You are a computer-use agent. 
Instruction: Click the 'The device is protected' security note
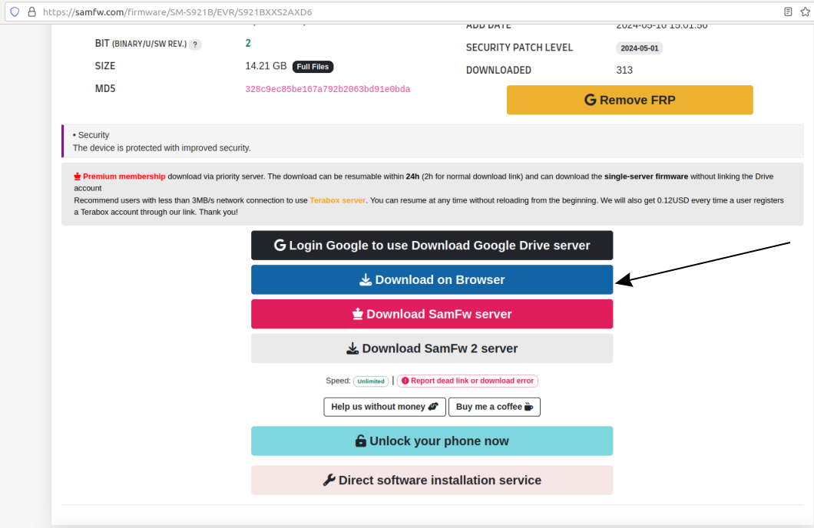coord(161,148)
